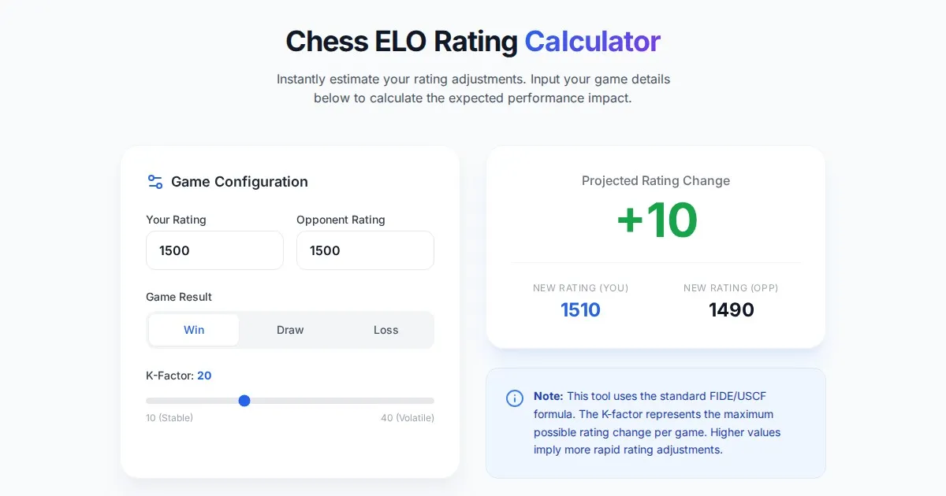Click the Game Configuration heading
Screen dimensions: 946x496
coord(239,182)
